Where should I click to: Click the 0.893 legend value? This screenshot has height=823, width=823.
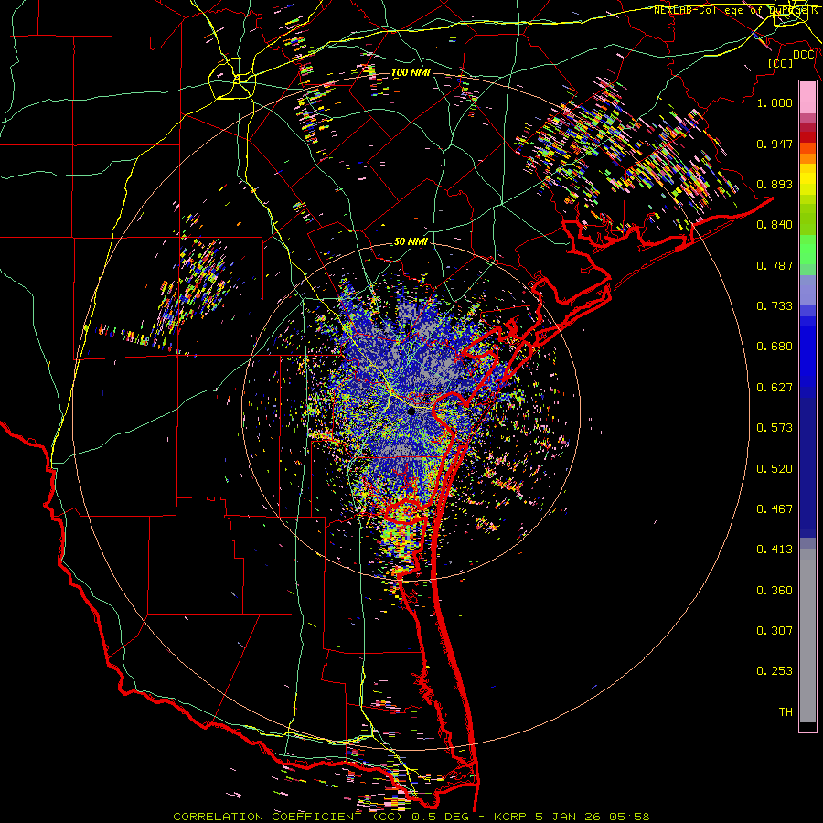point(775,184)
